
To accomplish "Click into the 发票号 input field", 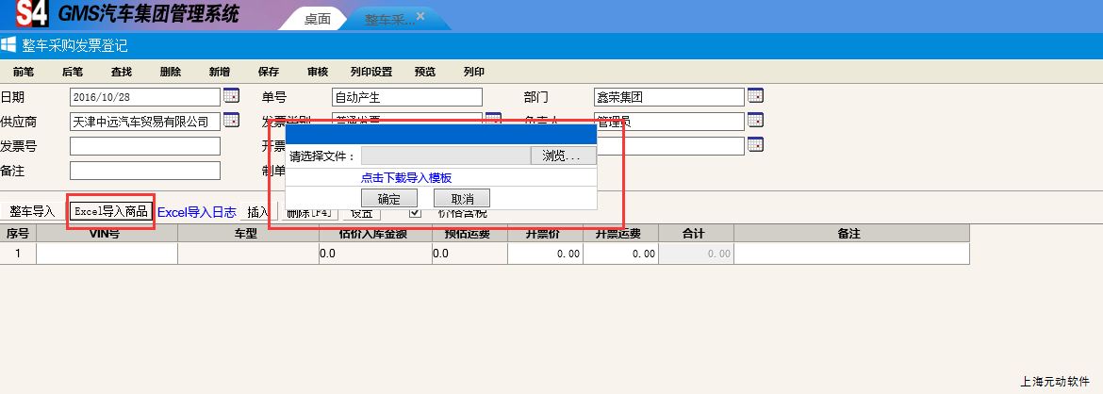I will tap(145, 146).
